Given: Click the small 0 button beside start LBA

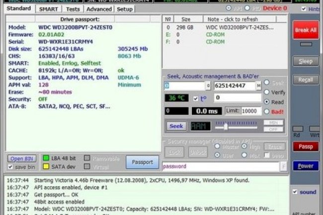Looking at the screenshot, I should pyautogui.click(x=208, y=86).
